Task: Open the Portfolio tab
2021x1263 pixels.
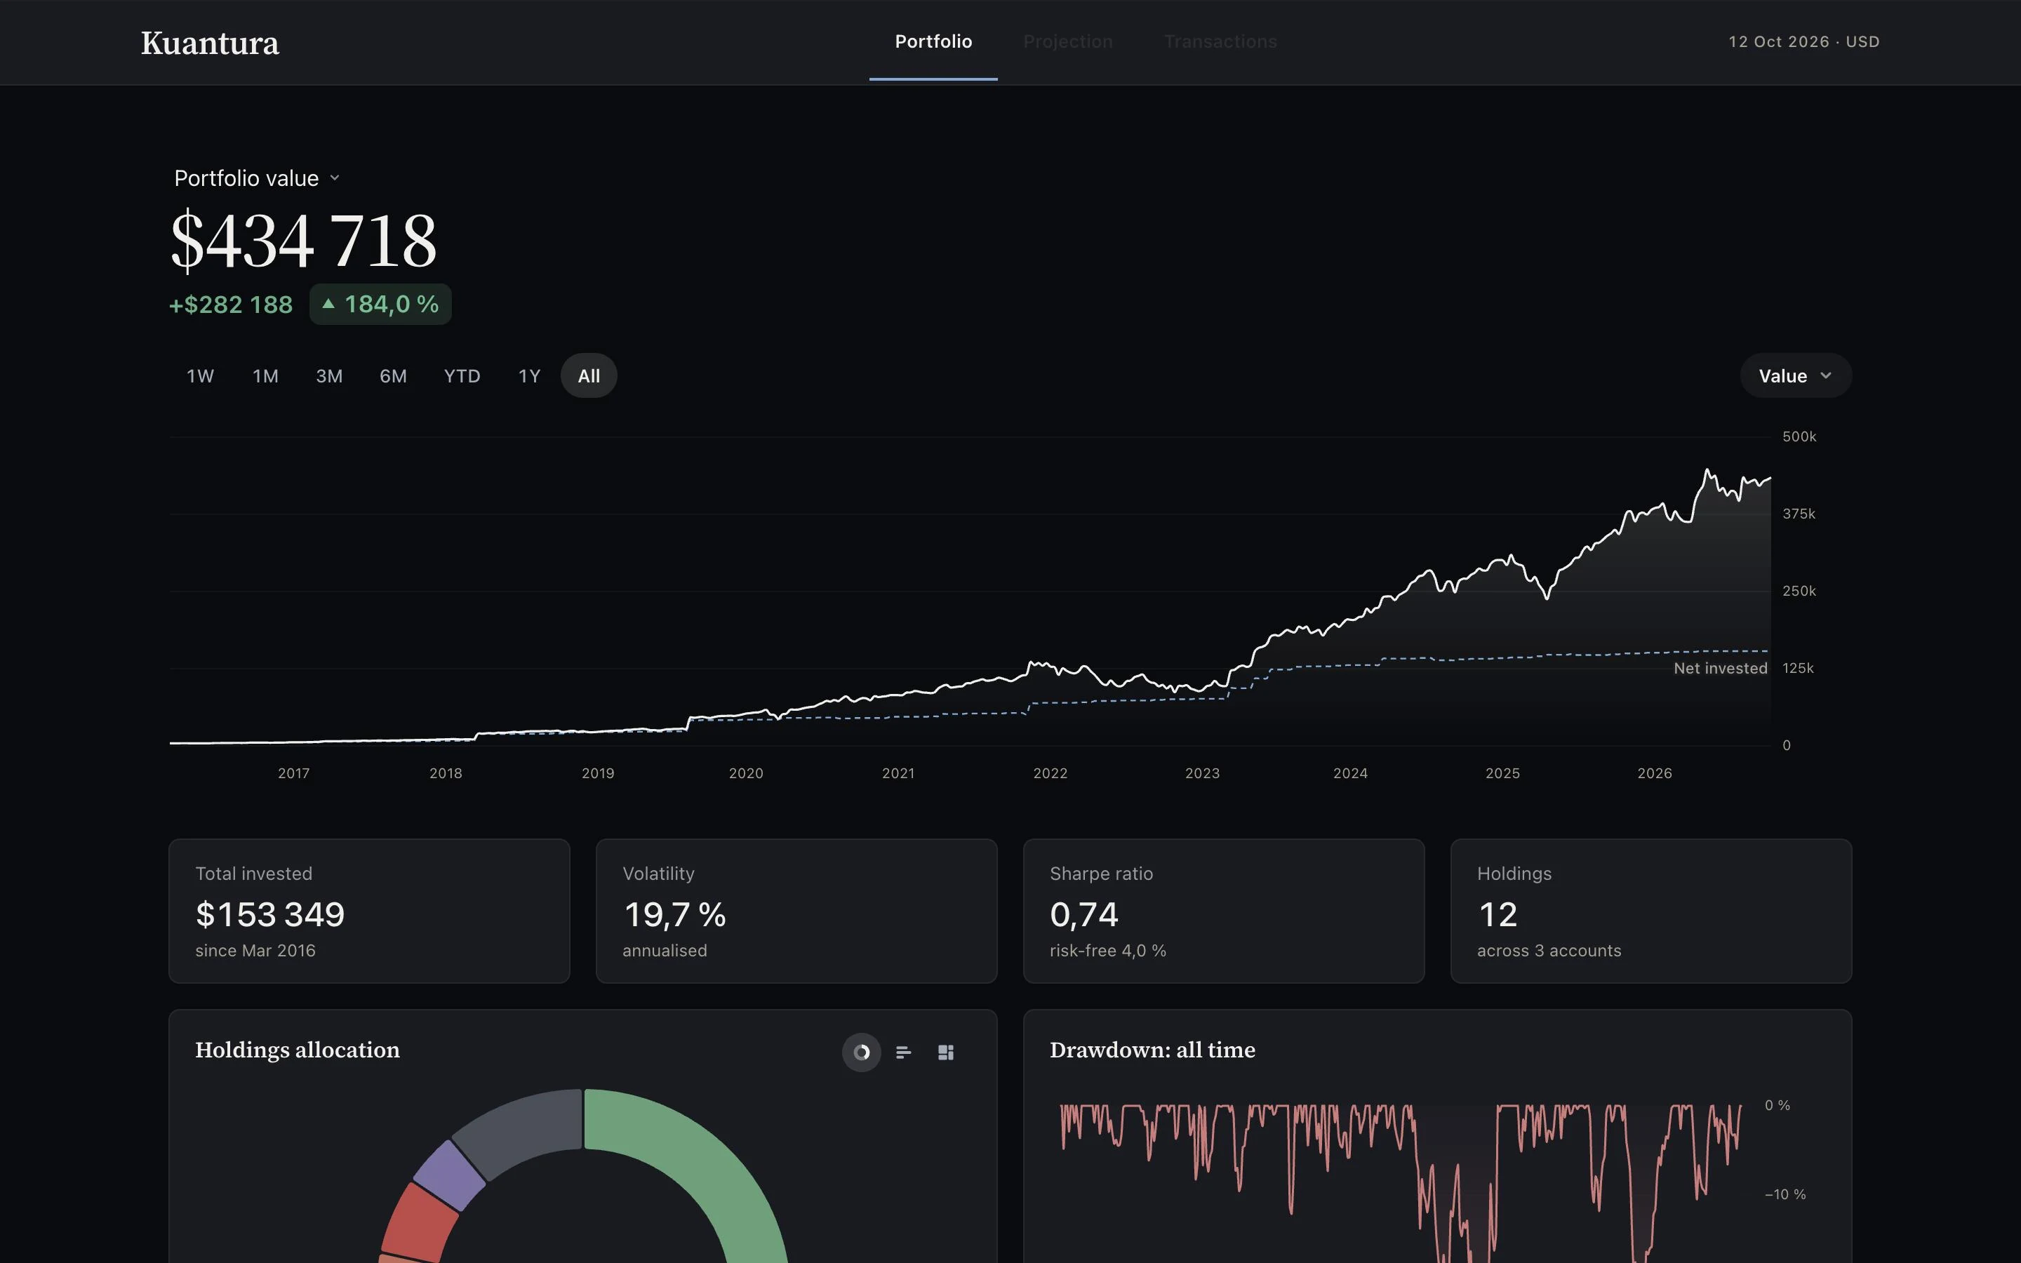Action: pyautogui.click(x=933, y=42)
